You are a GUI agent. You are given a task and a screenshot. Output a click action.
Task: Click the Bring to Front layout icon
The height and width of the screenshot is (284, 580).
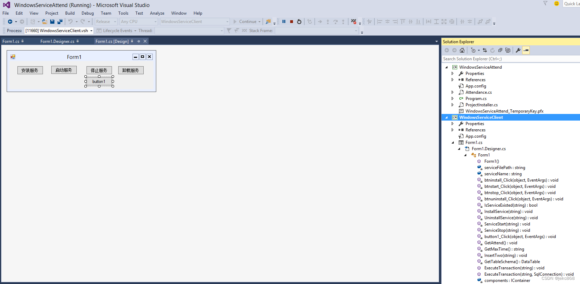480,22
